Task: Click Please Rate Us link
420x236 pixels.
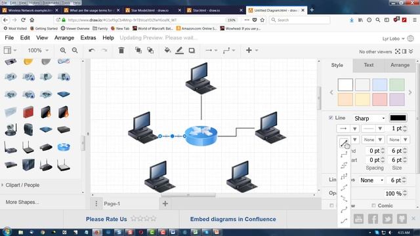Action: click(106, 219)
